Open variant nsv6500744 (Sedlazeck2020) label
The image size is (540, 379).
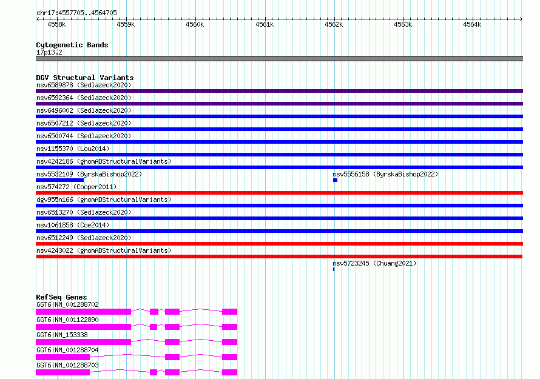(84, 136)
